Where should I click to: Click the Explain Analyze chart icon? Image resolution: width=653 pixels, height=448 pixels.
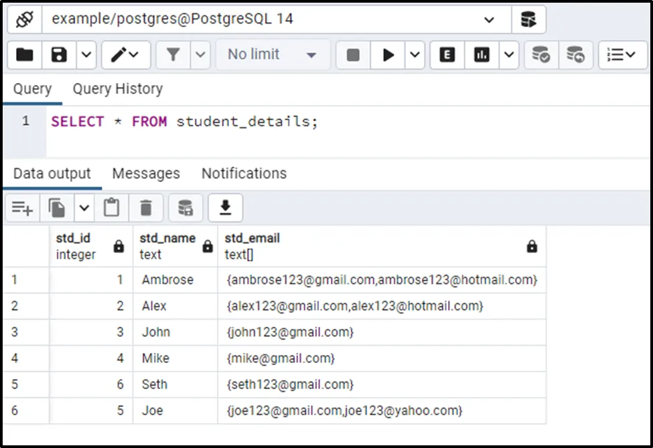coord(482,55)
